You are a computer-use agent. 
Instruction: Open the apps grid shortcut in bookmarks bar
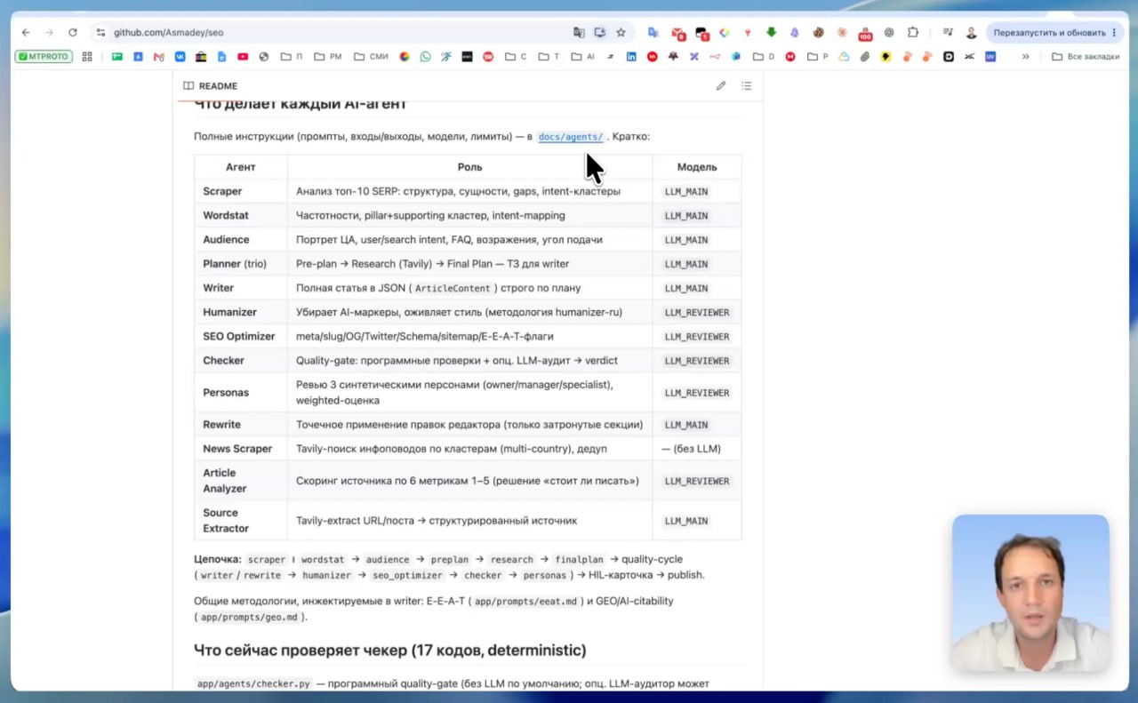coord(87,56)
